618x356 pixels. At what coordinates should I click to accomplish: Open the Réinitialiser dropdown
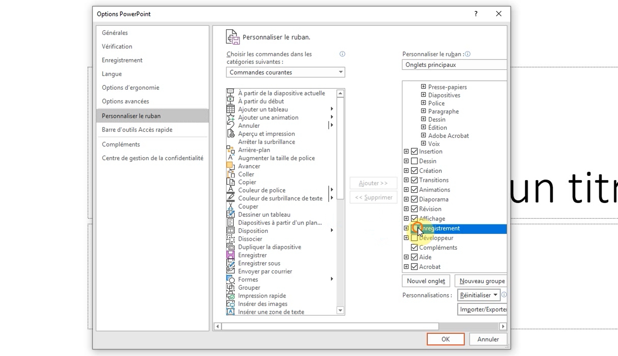point(479,295)
